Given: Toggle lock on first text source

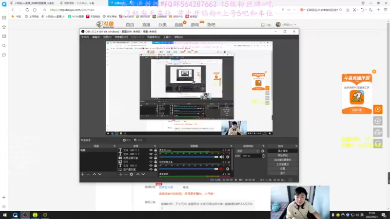Looking at the screenshot, I should (x=156, y=150).
